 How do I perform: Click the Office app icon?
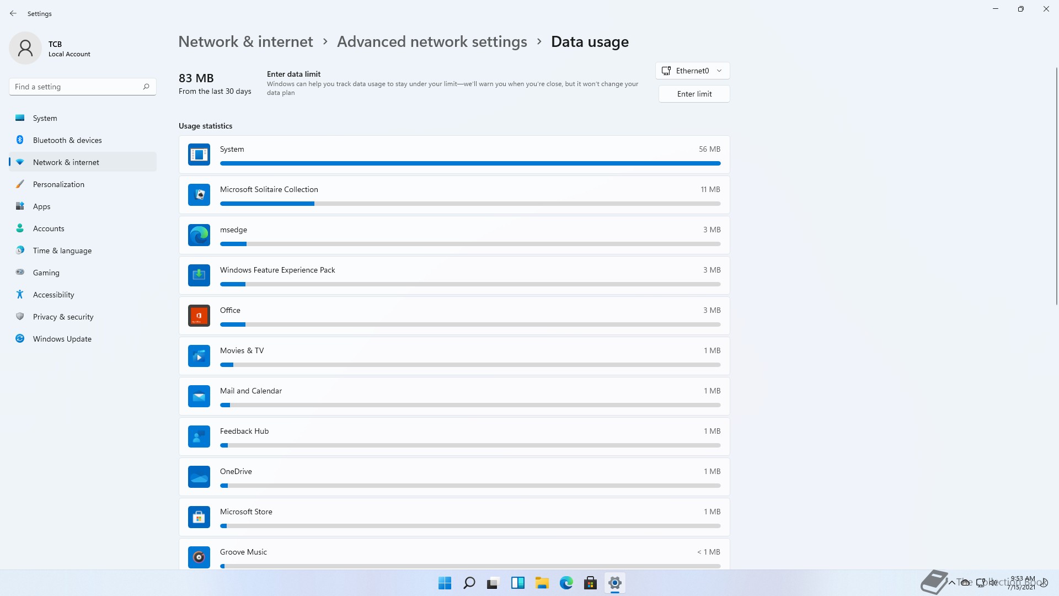tap(199, 316)
